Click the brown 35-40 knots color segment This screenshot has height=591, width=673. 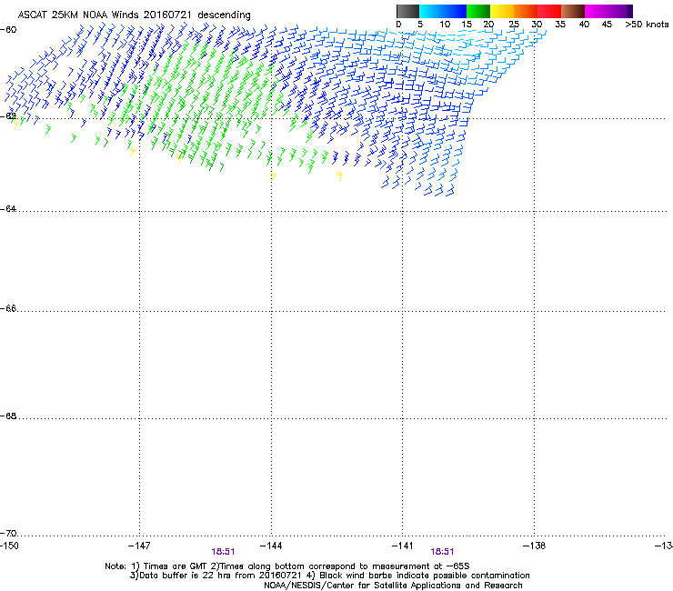(x=573, y=11)
